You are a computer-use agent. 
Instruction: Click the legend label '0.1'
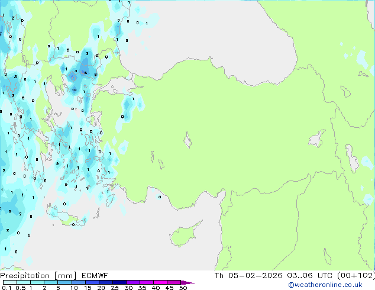pos(7,288)
